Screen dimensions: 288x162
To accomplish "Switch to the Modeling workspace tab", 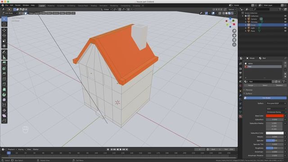I will pos(51,6).
